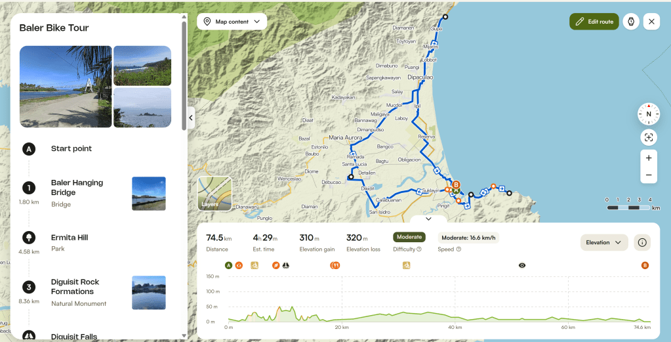
Task: Click the north compass icon
Action: pos(649,114)
